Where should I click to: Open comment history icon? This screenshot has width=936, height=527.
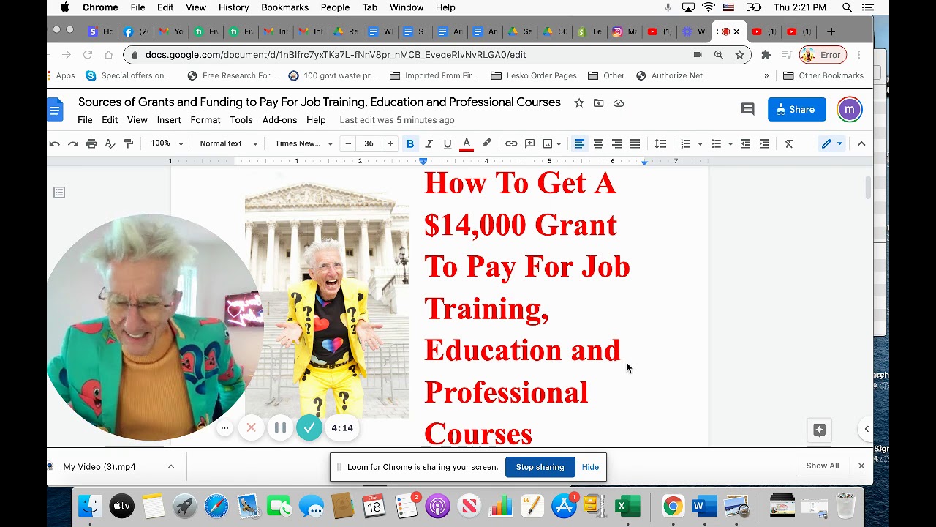[747, 109]
